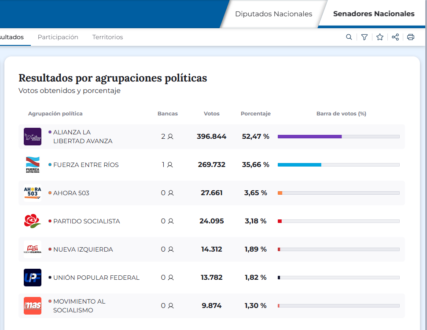Click the purple vote bar for Libertad Avanza

click(x=309, y=137)
